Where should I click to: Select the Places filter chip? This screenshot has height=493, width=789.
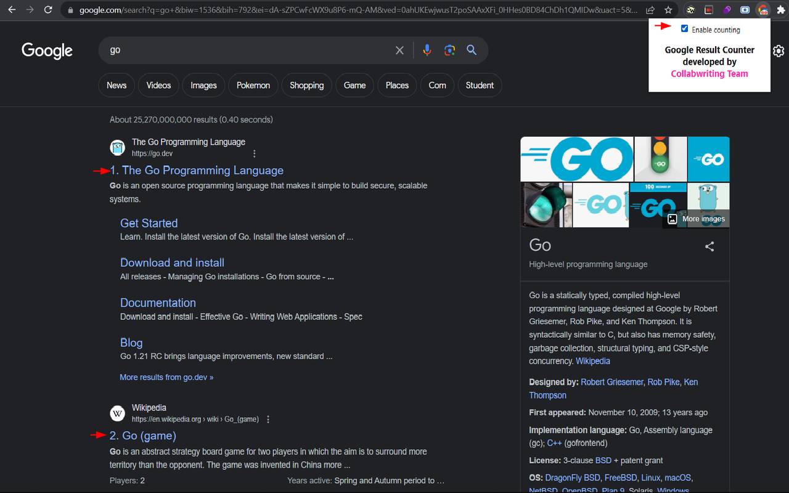(x=397, y=86)
